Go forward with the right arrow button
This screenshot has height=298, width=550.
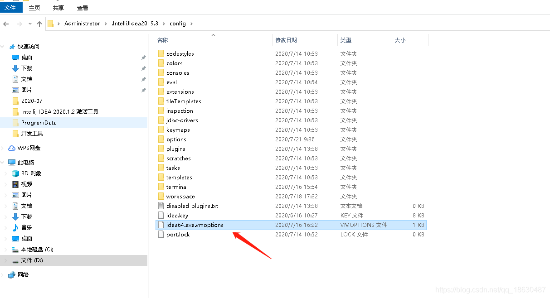click(x=19, y=24)
